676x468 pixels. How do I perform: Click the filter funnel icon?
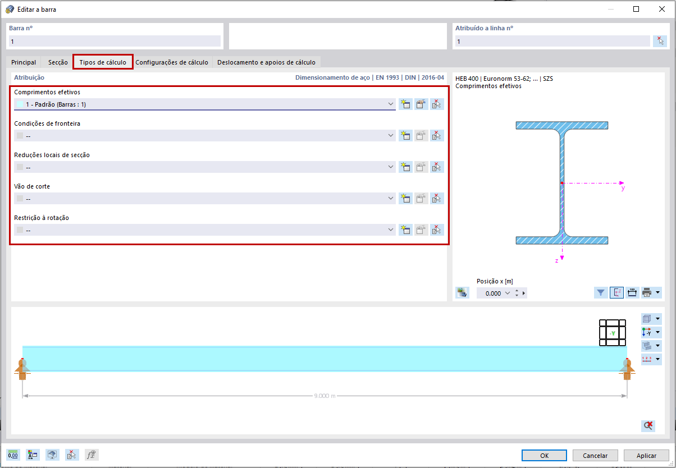601,292
